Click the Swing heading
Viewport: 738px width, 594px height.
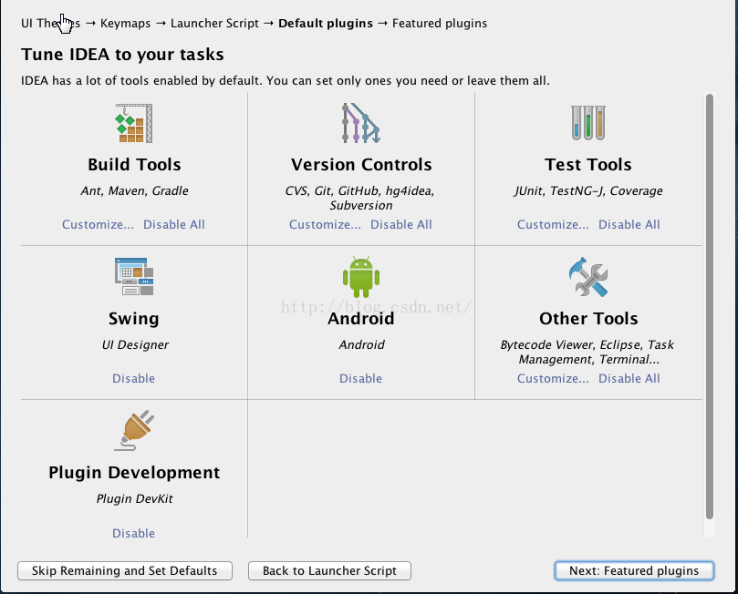coord(134,319)
